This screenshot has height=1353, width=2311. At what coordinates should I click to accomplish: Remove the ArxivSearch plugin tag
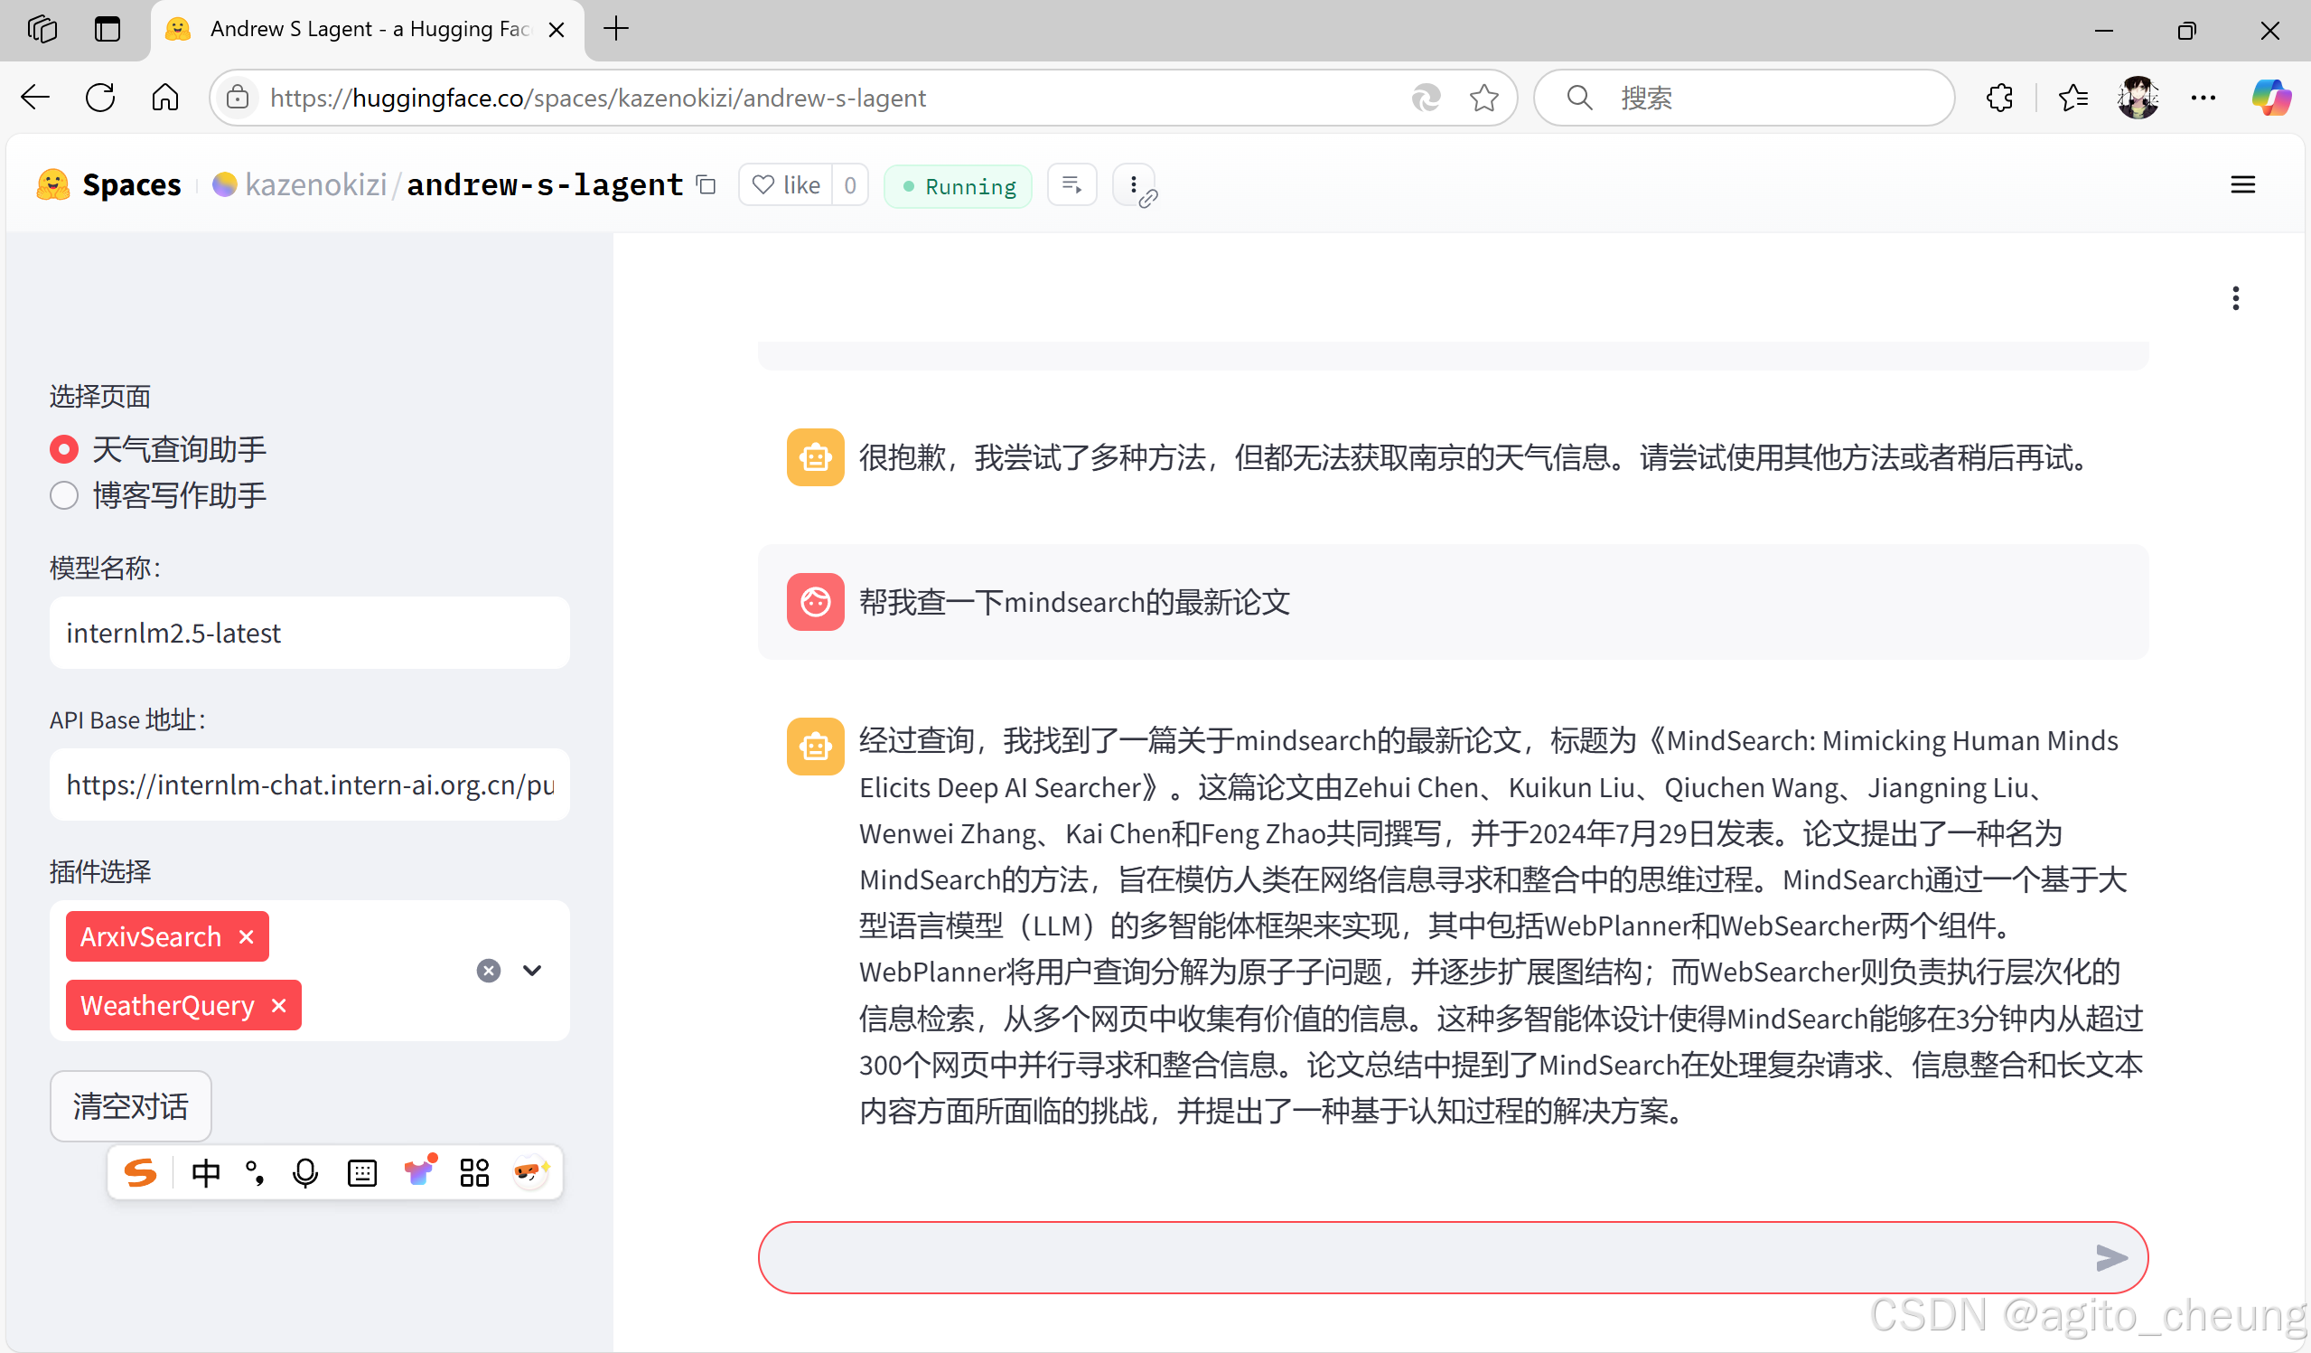tap(246, 936)
